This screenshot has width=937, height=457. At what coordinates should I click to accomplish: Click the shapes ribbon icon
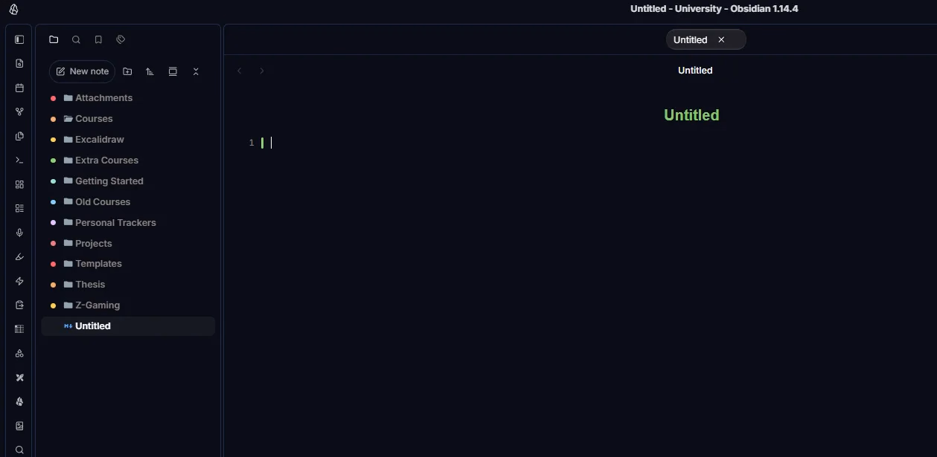coord(19,354)
